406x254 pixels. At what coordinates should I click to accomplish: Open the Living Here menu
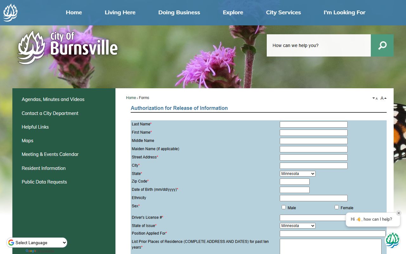120,12
